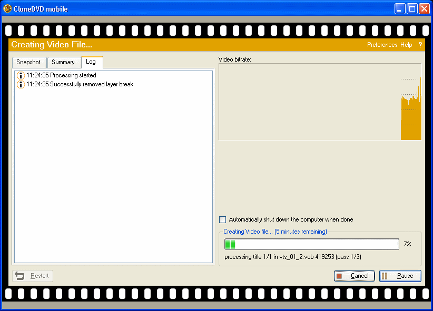
Task: Click the CloneDVD mobile title bar icon
Action: click(x=7, y=8)
